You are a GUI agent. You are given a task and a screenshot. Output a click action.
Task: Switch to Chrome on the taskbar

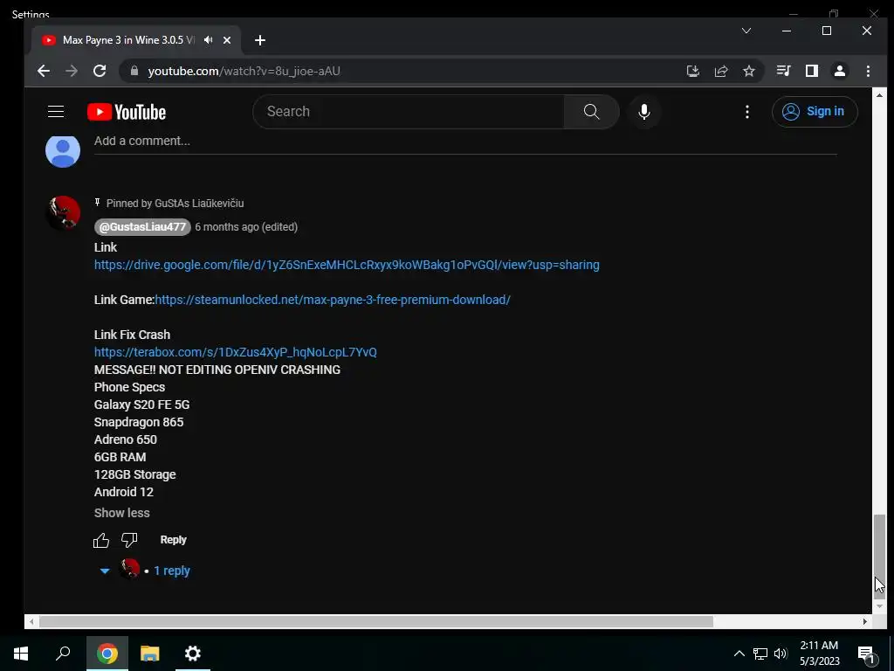(107, 654)
